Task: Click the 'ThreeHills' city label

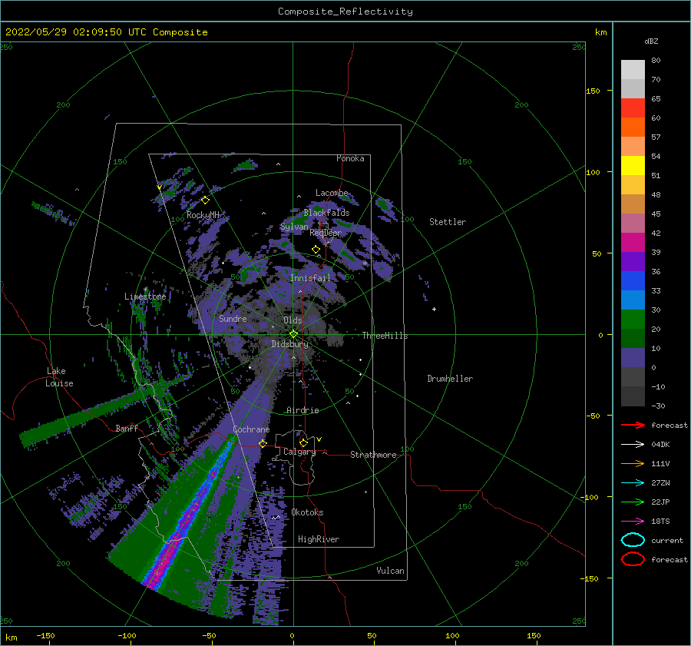Action: (x=385, y=336)
